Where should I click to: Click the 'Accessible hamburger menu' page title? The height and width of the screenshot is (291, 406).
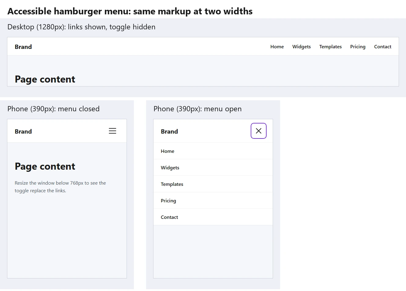click(x=130, y=11)
